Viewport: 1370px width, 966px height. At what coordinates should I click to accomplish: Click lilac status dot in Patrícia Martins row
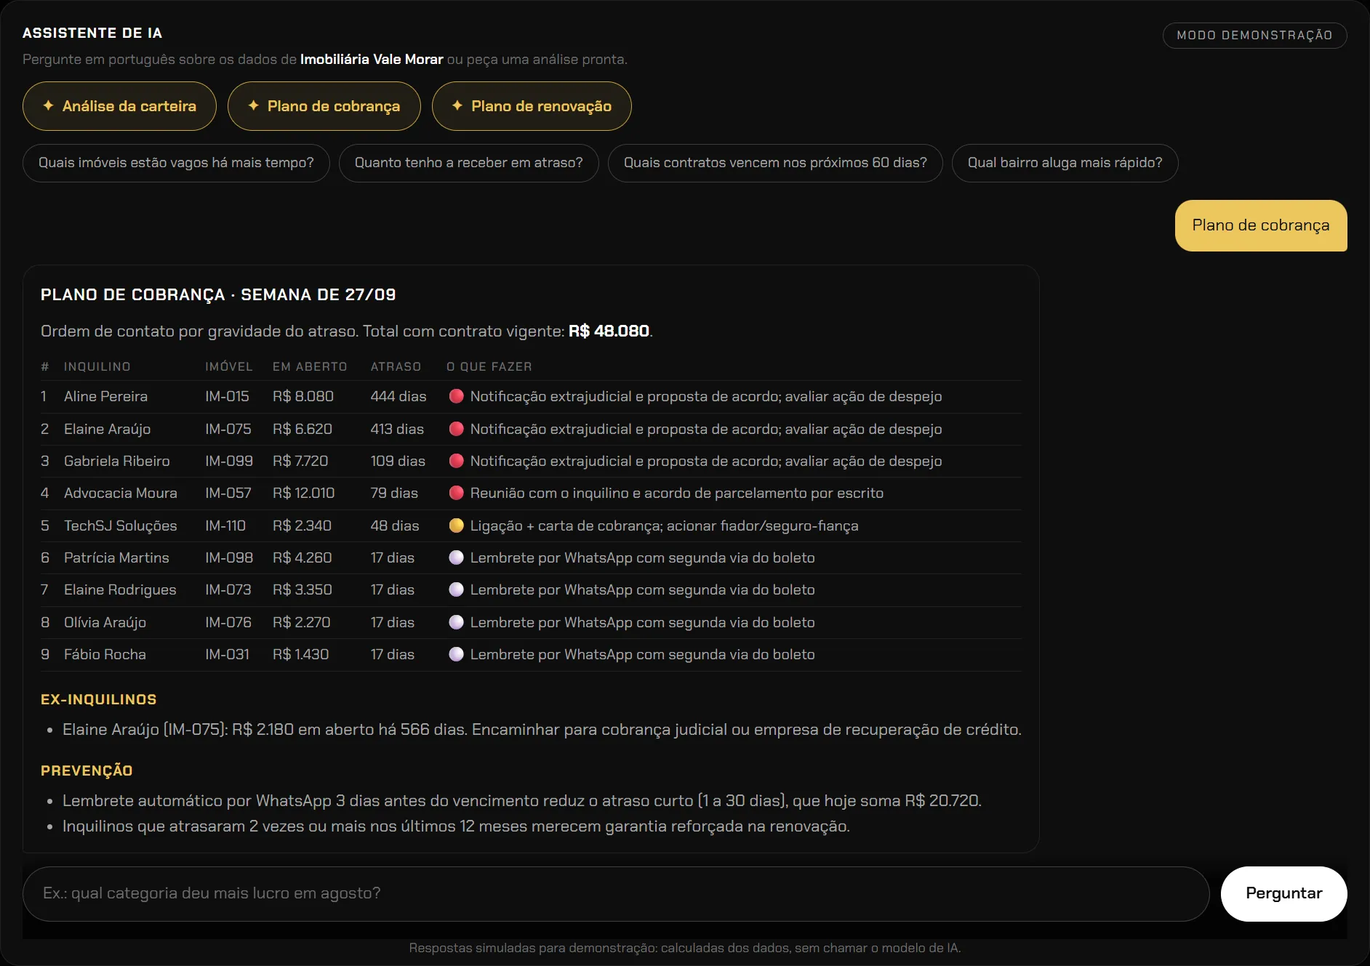[x=457, y=558]
